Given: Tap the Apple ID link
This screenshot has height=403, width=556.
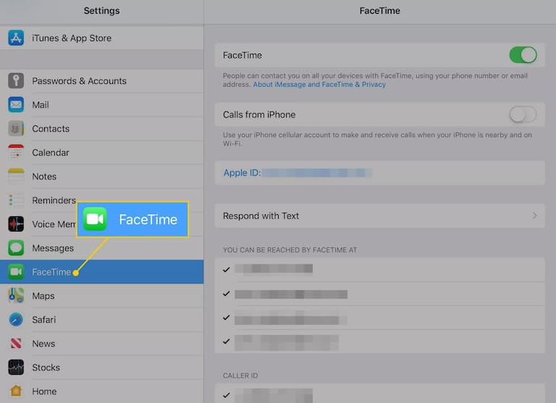Looking at the screenshot, I should tap(242, 173).
